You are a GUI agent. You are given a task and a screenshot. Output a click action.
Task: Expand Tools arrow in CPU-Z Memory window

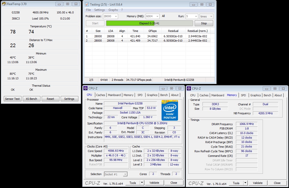point(245,183)
